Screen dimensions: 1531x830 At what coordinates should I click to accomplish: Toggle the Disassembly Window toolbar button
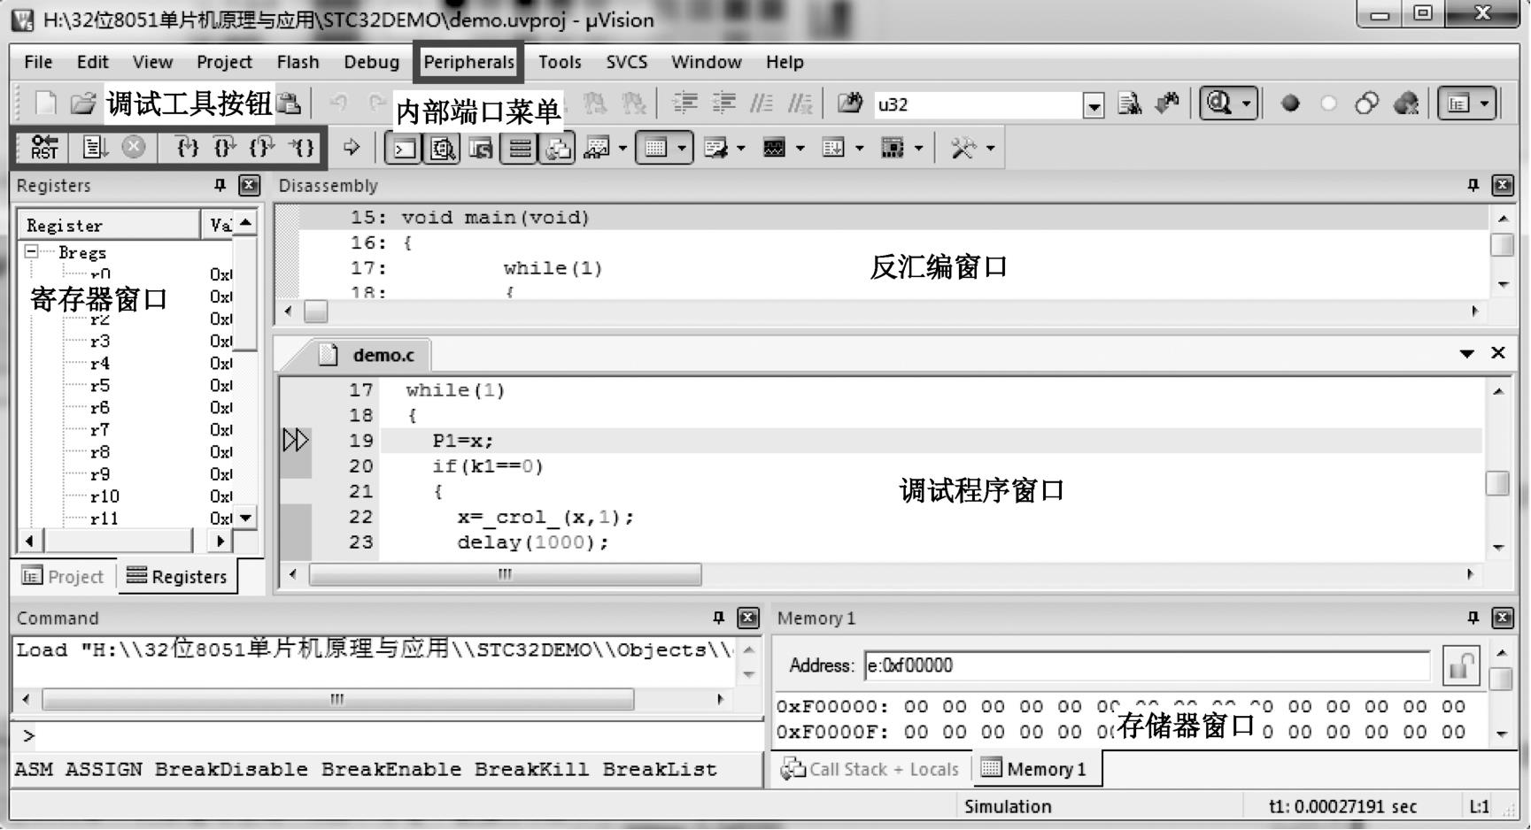[443, 148]
